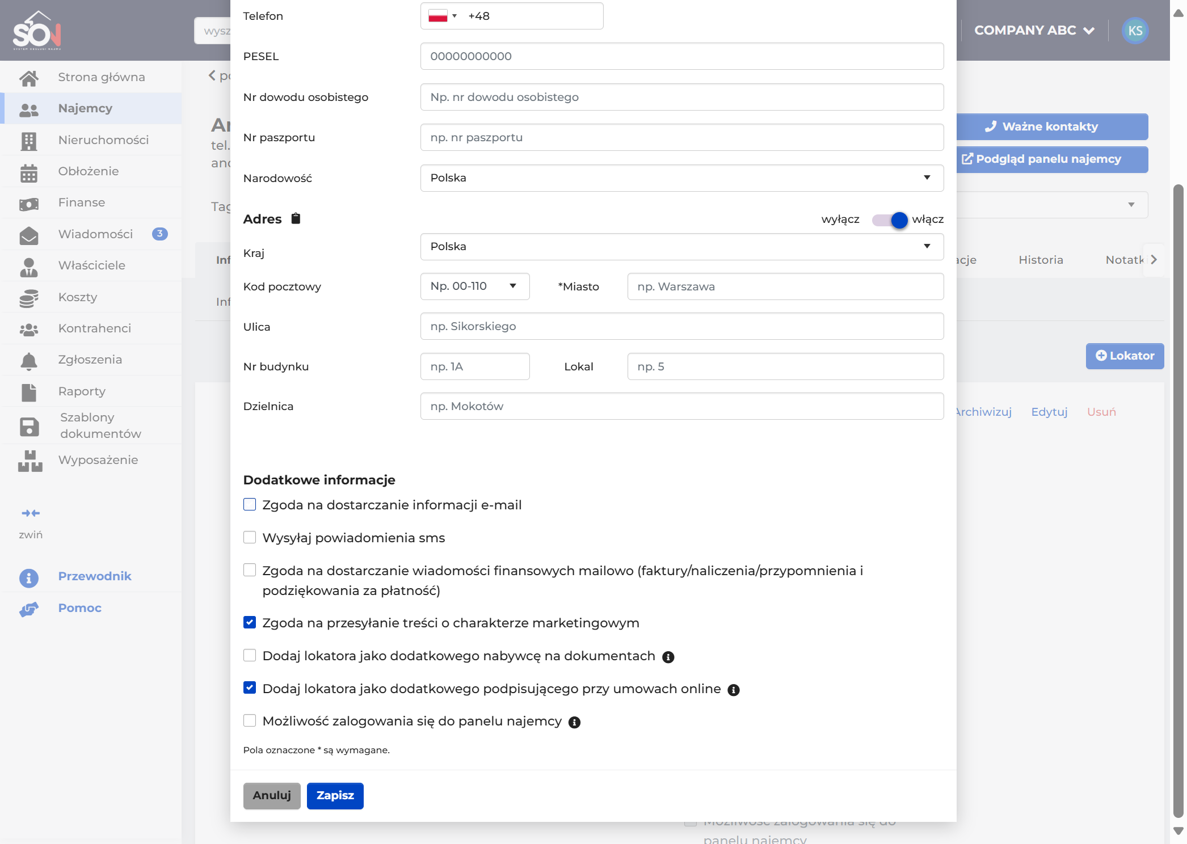The width and height of the screenshot is (1187, 844).
Task: Click info icon beside podpisującego przy umowach online
Action: tap(734, 690)
